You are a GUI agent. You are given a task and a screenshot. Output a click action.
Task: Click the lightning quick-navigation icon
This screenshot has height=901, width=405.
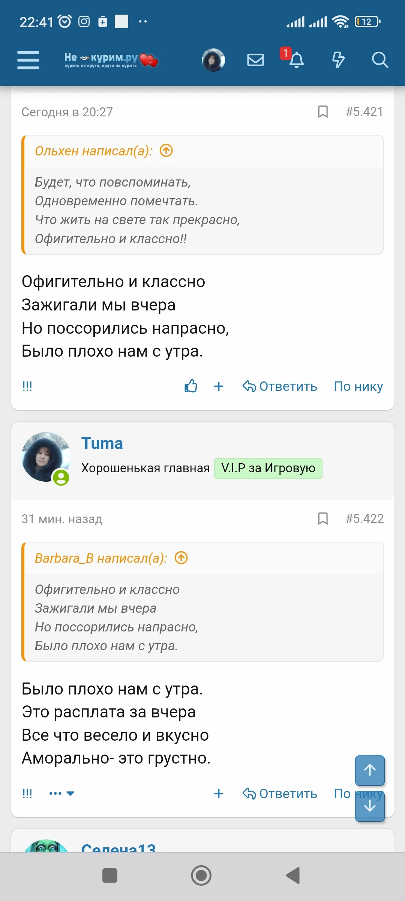click(338, 59)
